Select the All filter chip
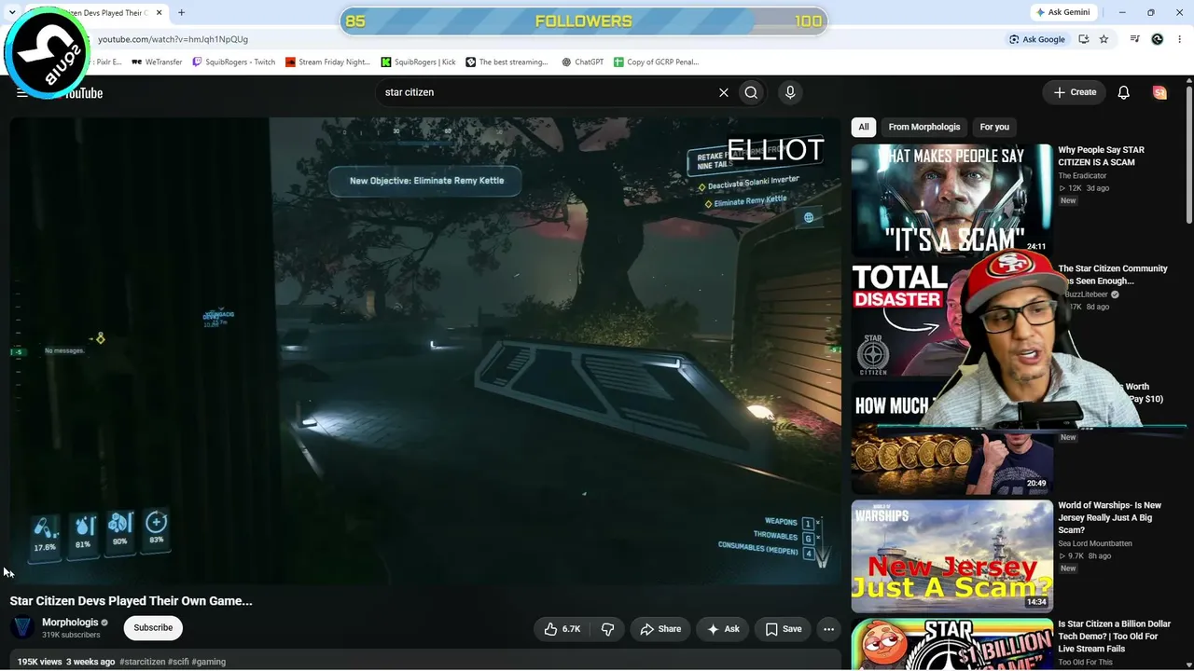Image resolution: width=1194 pixels, height=671 pixels. pyautogui.click(x=864, y=127)
